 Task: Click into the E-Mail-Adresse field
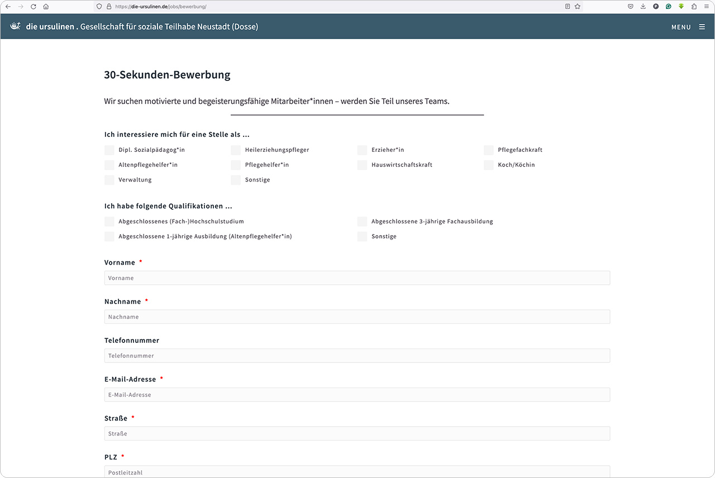[x=357, y=395]
